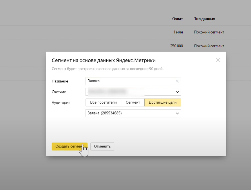Click the Создать сегмент button
This screenshot has height=190, width=251.
coord(70,146)
